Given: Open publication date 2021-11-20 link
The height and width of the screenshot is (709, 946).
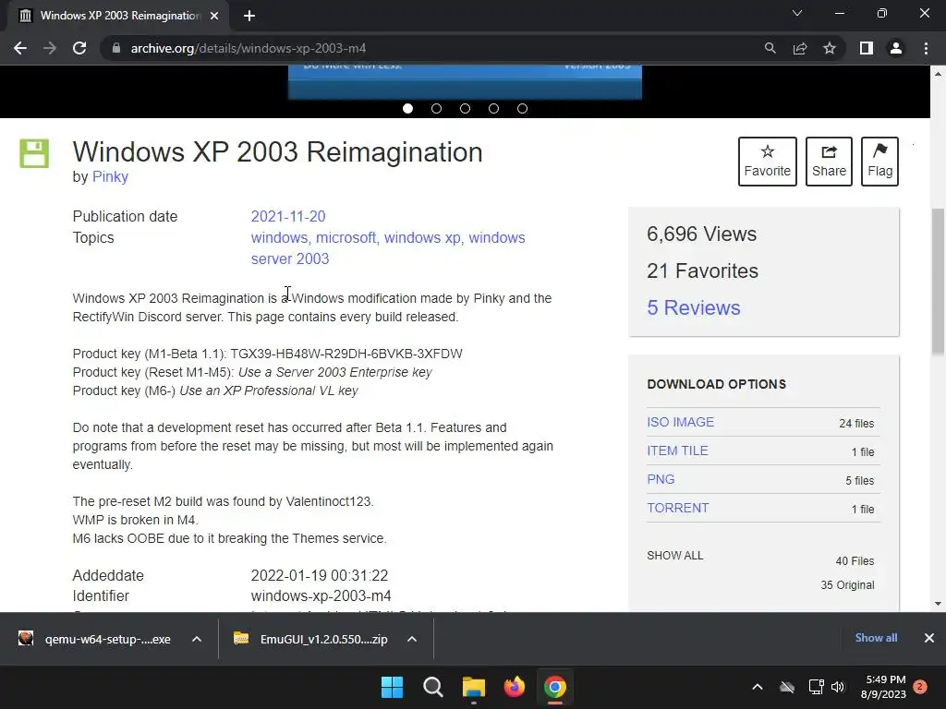Looking at the screenshot, I should (x=288, y=216).
